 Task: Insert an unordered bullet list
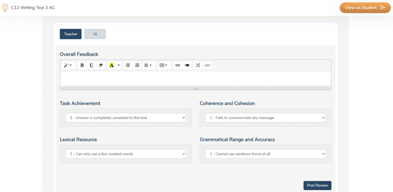[x=128, y=65]
